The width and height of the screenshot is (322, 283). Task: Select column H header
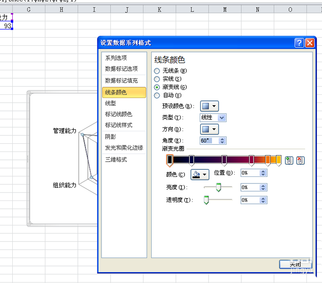(x=61, y=9)
